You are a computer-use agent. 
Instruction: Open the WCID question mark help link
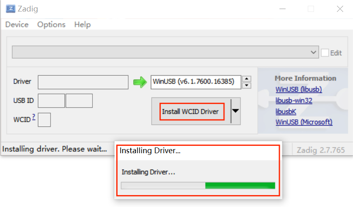[x=34, y=117]
